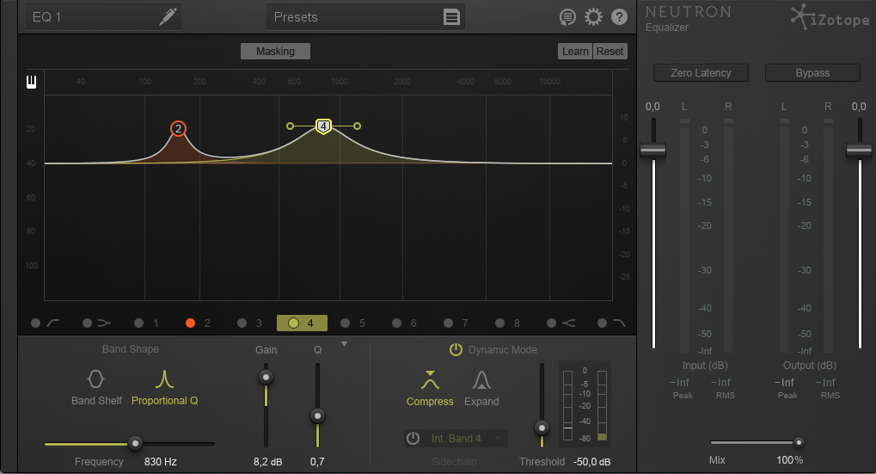Viewport: 876px width, 474px height.
Task: Select the Band Shelf shape icon
Action: click(x=95, y=379)
